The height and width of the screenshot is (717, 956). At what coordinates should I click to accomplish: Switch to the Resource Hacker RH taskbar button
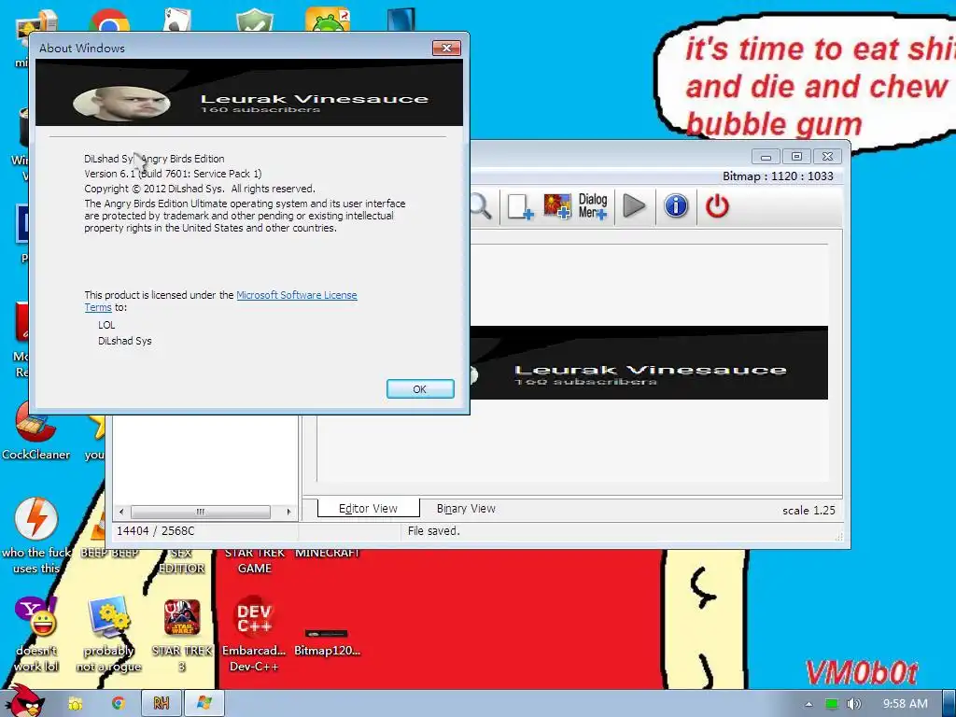[x=161, y=704]
